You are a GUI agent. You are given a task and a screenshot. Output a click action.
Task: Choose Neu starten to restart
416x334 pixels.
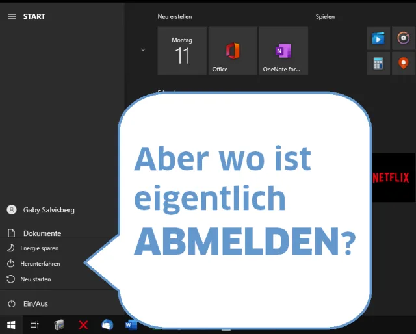[36, 279]
